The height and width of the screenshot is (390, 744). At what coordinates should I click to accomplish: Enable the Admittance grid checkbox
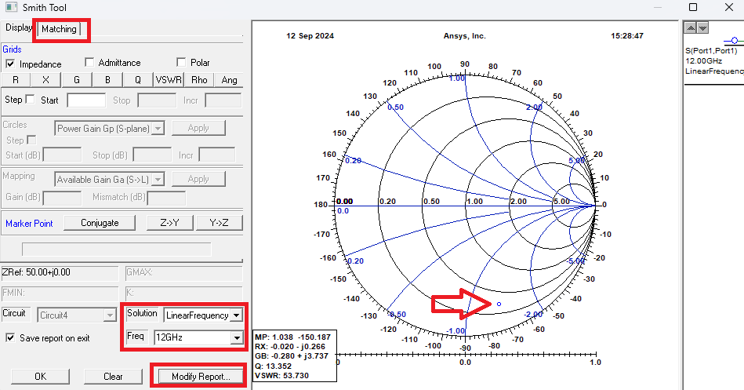click(x=89, y=62)
